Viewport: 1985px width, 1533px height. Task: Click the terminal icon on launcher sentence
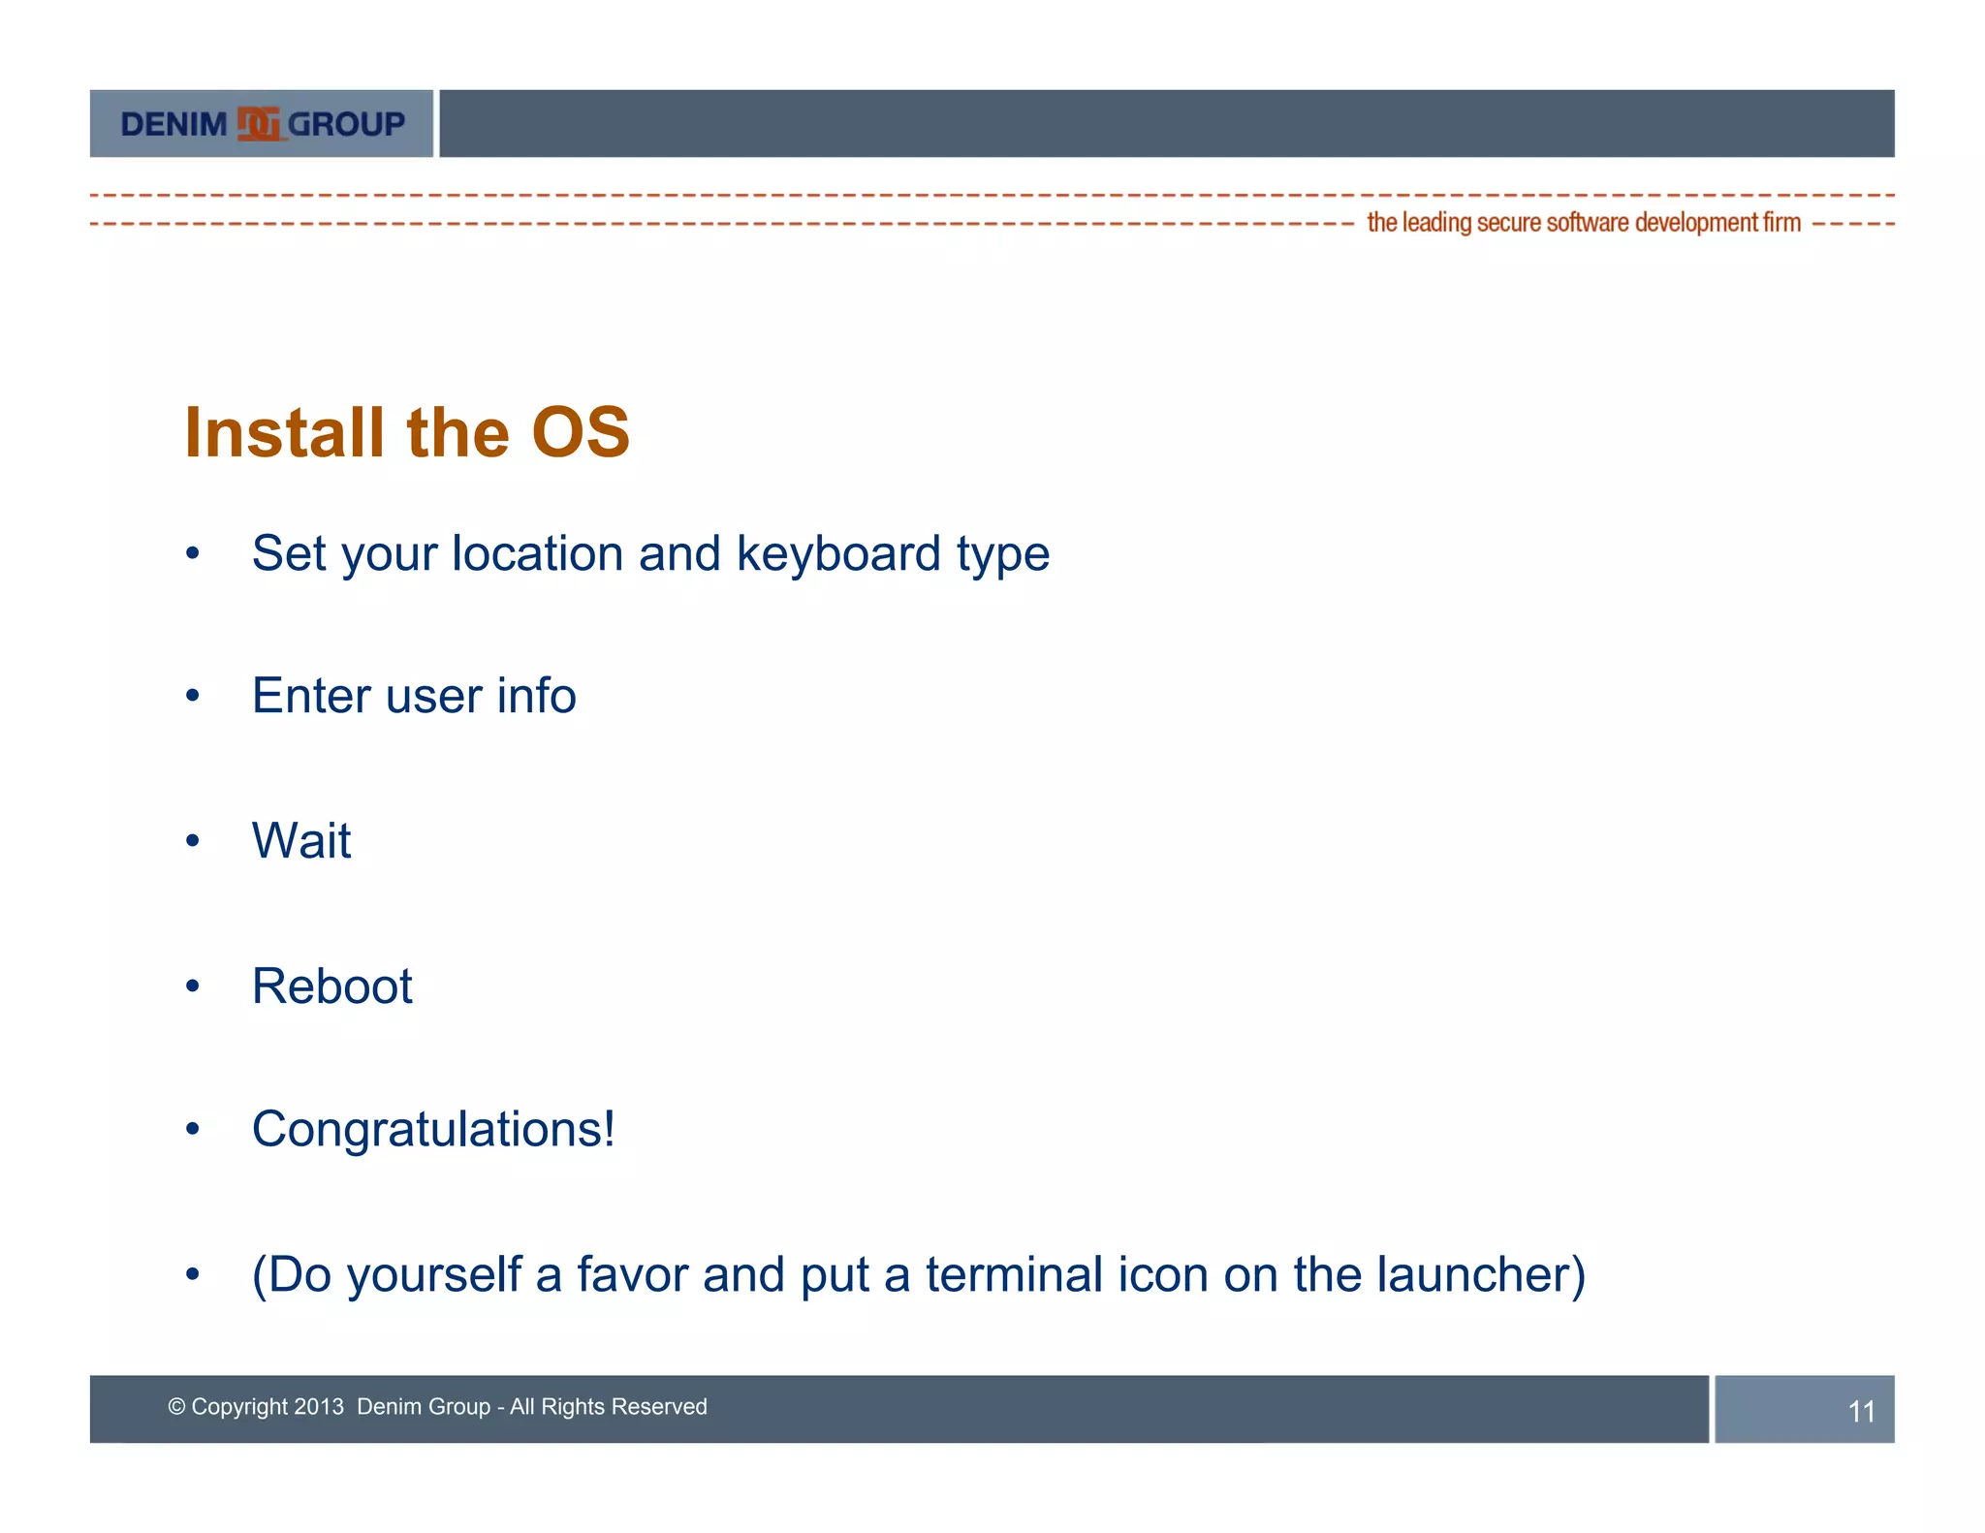point(918,1274)
